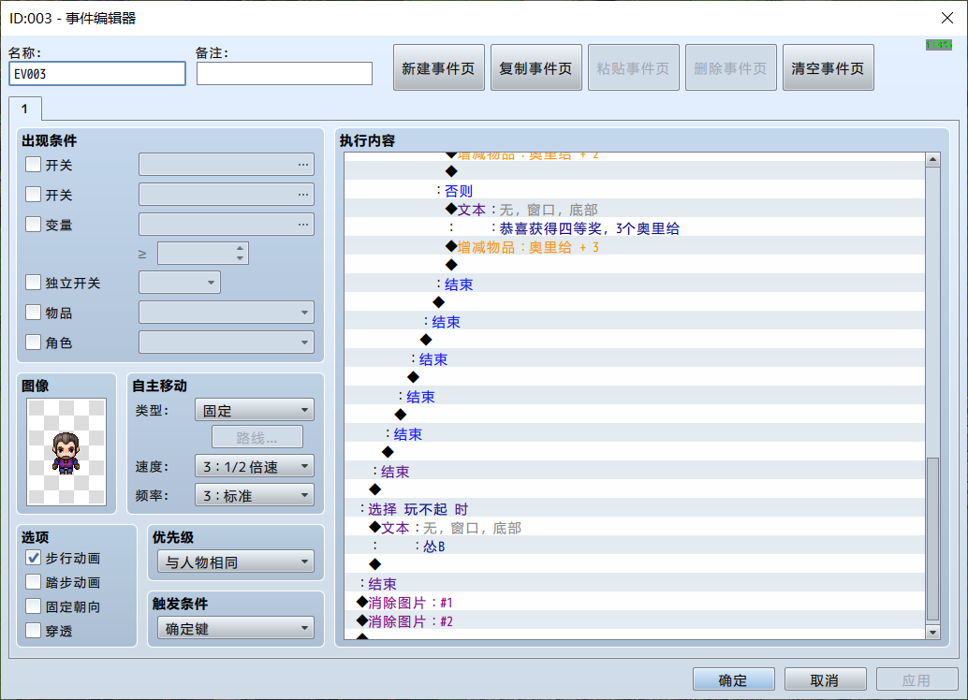The height and width of the screenshot is (700, 968).
Task: Click the empty diamond line below 怂B
Action: point(635,565)
